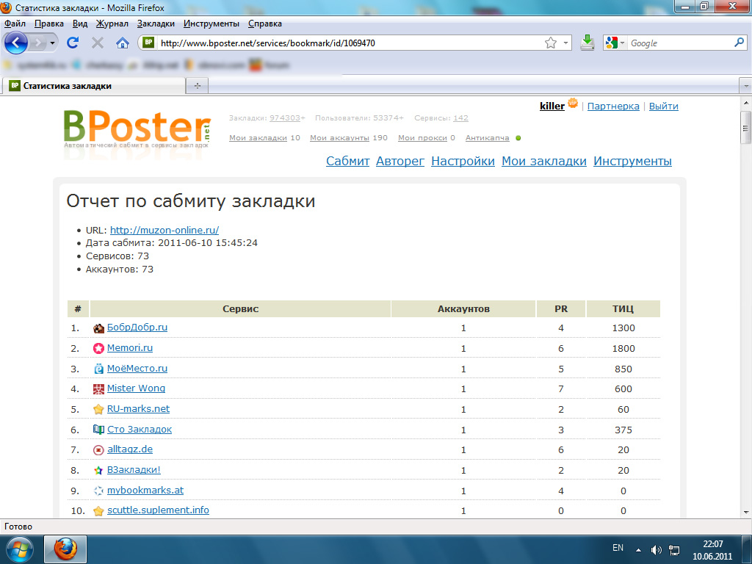The image size is (752, 564).
Task: Click the scuttle.suplement.info star icon
Action: coord(98,511)
